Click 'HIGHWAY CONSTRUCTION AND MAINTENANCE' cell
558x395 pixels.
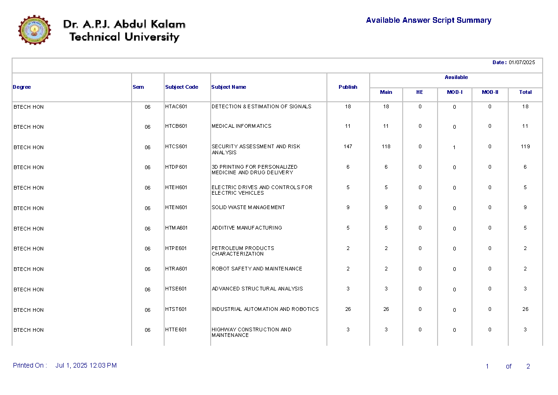252,332
